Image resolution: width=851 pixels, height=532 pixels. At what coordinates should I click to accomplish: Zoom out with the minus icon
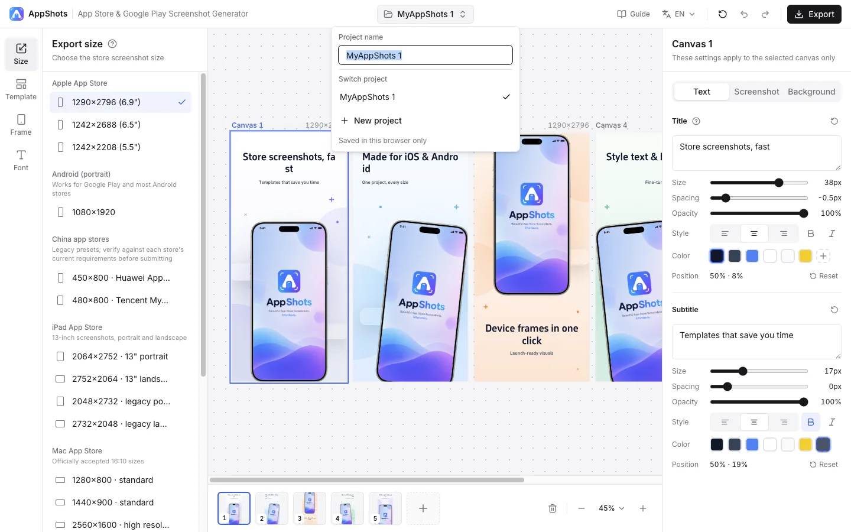pos(582,508)
